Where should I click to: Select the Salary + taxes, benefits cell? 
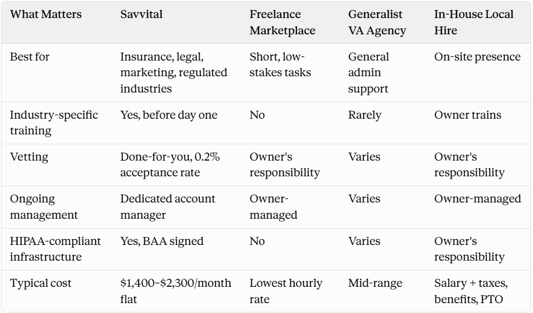(471, 291)
